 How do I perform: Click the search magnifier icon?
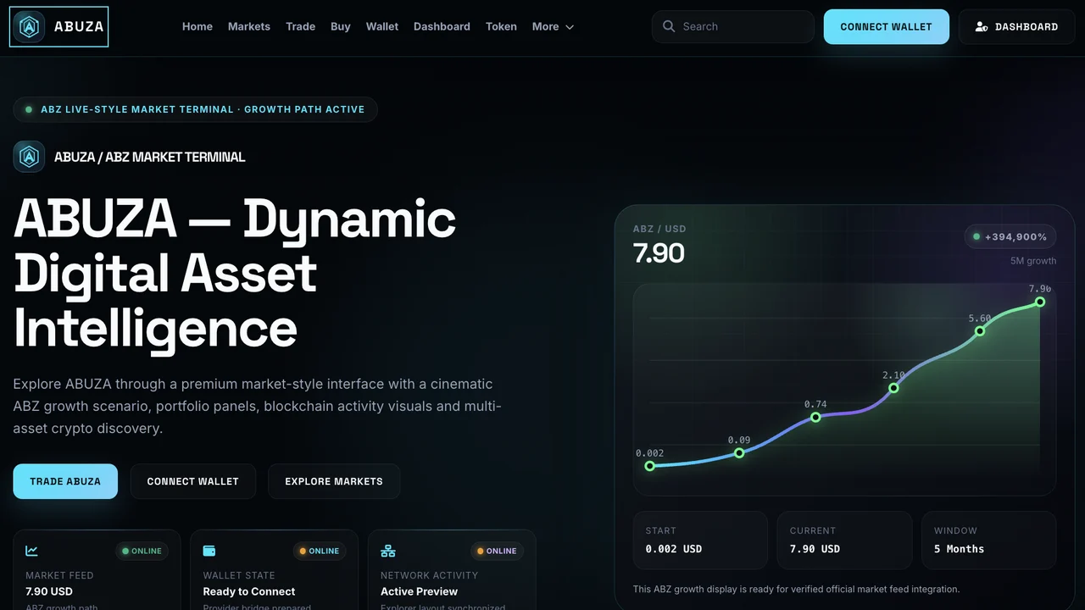tap(669, 26)
